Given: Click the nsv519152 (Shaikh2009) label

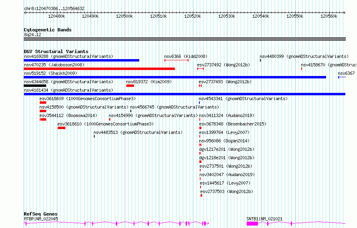Looking at the screenshot, I should click(51, 73).
